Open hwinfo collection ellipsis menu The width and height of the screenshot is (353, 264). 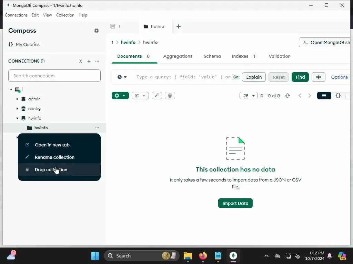coord(97,128)
